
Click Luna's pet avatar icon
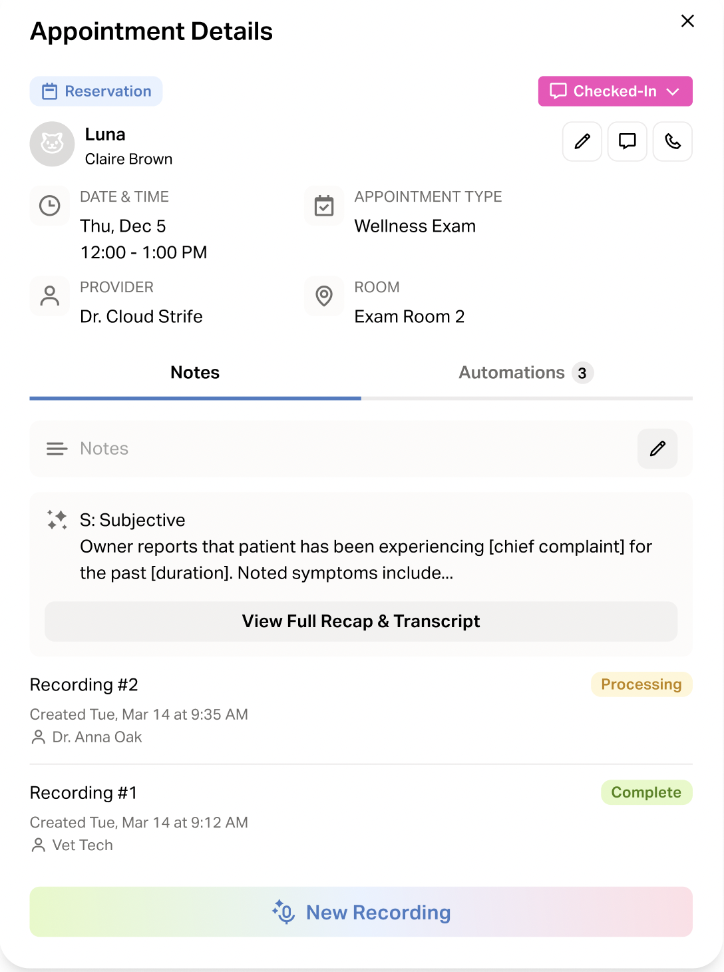coord(52,144)
